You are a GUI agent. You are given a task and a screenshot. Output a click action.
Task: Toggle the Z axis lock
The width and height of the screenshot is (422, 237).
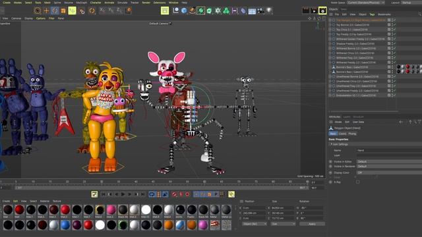[119, 11]
